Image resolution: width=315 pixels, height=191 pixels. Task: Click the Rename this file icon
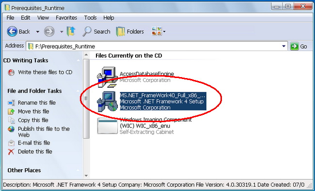[12, 103]
